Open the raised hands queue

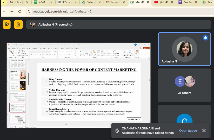click(188, 131)
